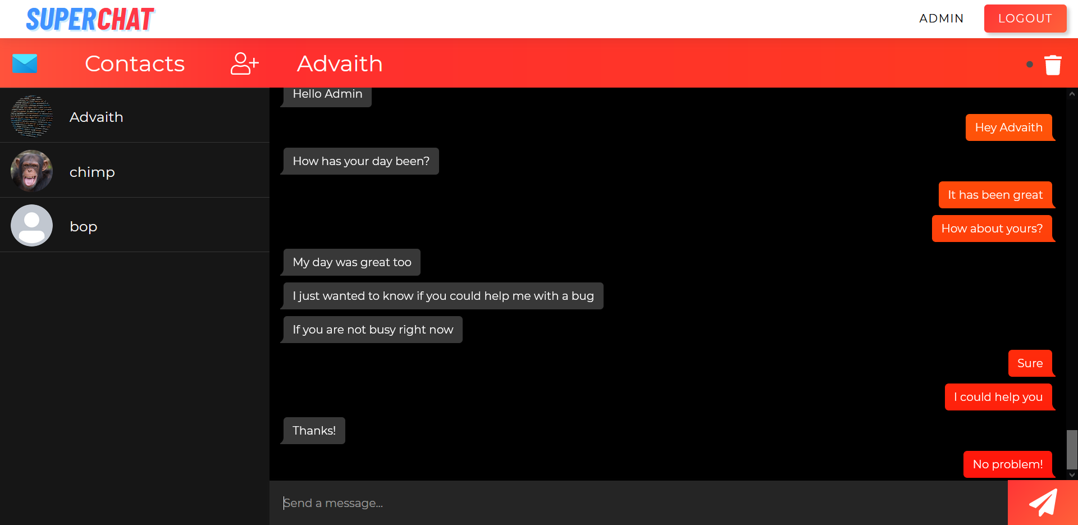Click bop's default avatar icon
This screenshot has height=525, width=1078.
coord(31,225)
